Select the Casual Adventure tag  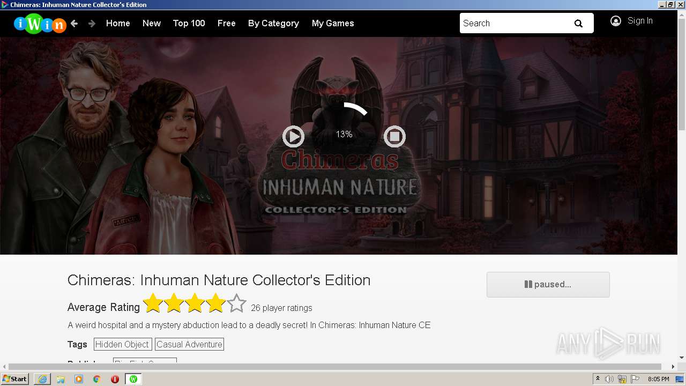click(189, 344)
